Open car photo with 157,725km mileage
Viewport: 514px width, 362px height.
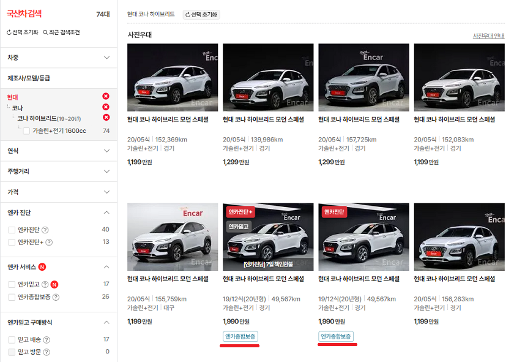click(364, 77)
